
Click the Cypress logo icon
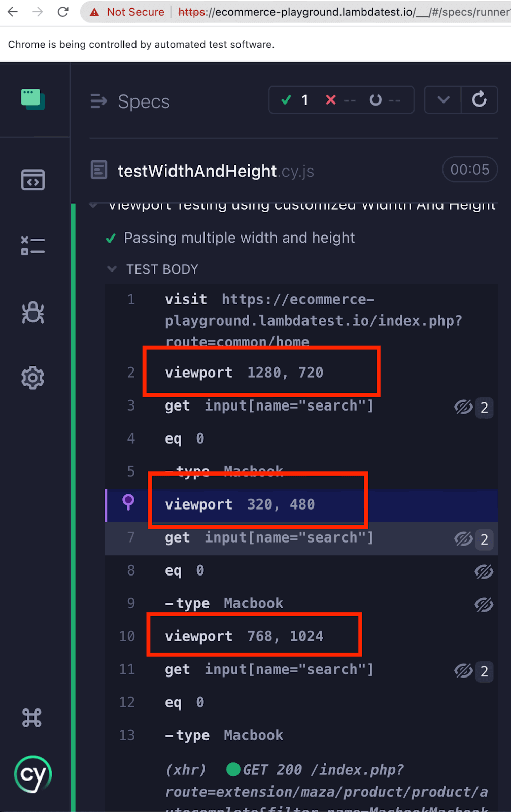33,774
